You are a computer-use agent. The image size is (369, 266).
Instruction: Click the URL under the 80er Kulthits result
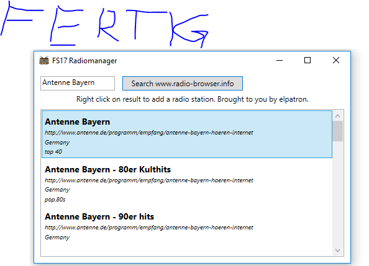pos(149,180)
